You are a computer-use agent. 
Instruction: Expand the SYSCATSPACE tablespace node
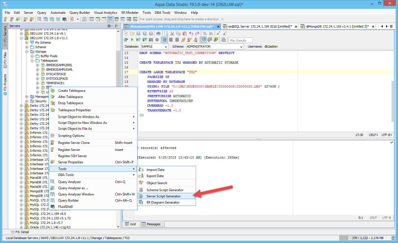coord(38,74)
